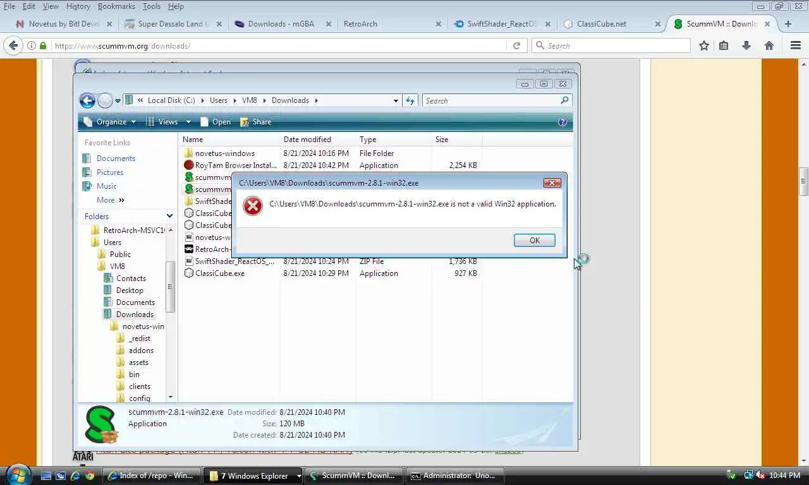Go back in Windows Explorer navigation
Viewport: 809px width, 485px height.
pos(87,100)
